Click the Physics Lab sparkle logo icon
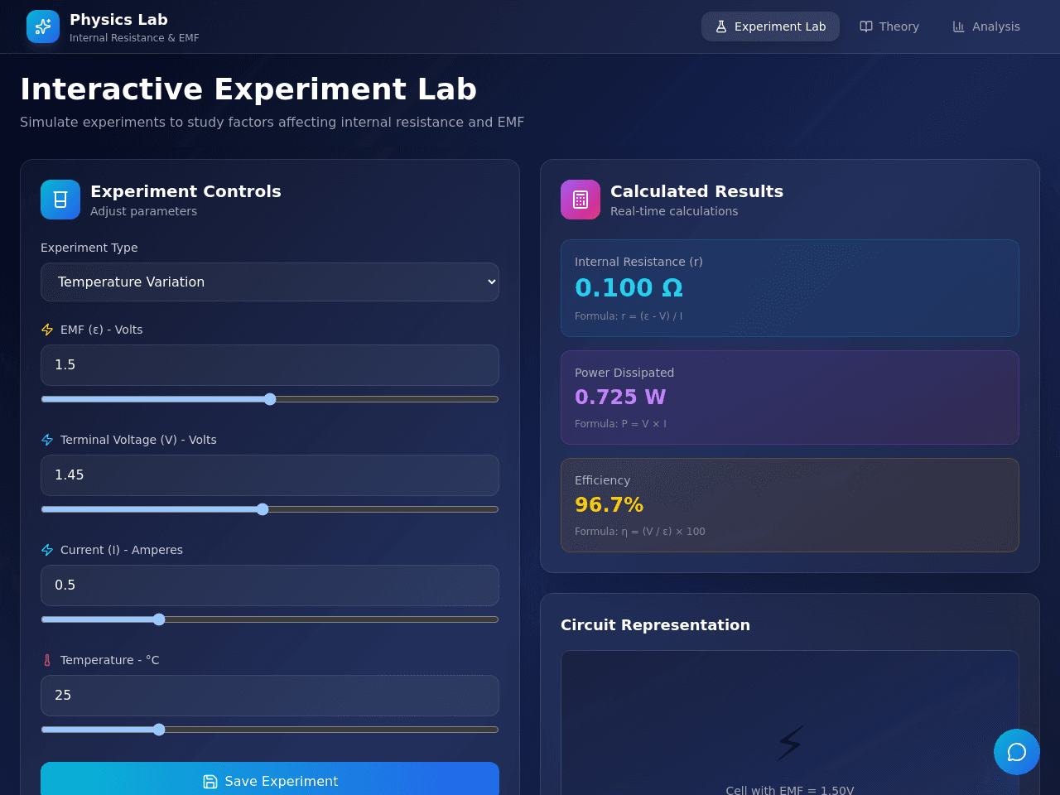The width and height of the screenshot is (1060, 795). [x=43, y=26]
